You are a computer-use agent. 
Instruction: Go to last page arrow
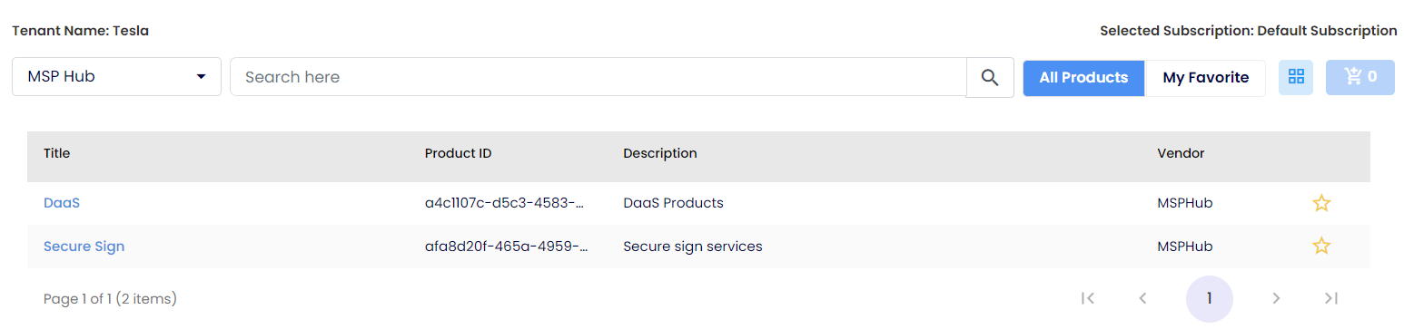(x=1331, y=298)
